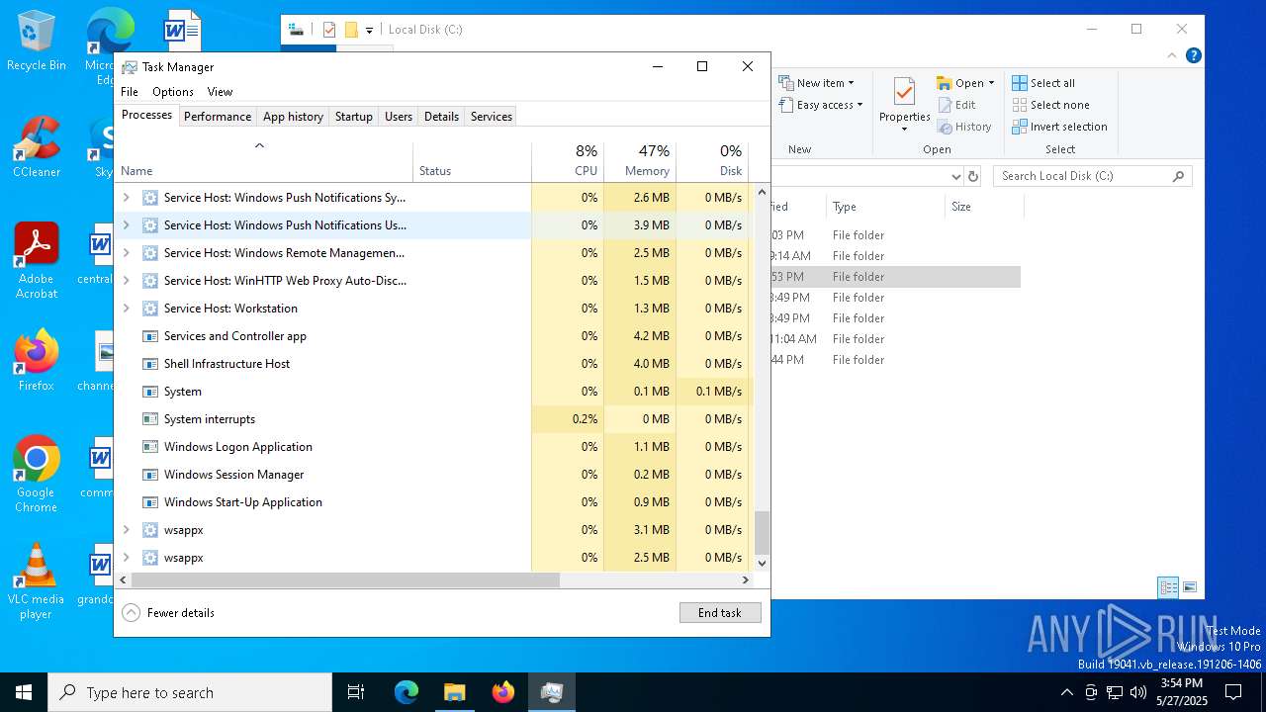Expand the Service Host: Workstation row

coord(126,309)
